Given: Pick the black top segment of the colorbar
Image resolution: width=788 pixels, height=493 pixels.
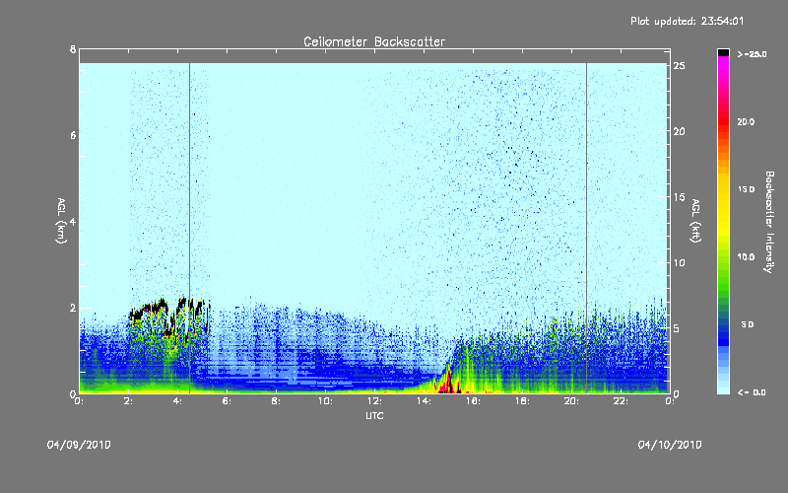Looking at the screenshot, I should pyautogui.click(x=723, y=52).
